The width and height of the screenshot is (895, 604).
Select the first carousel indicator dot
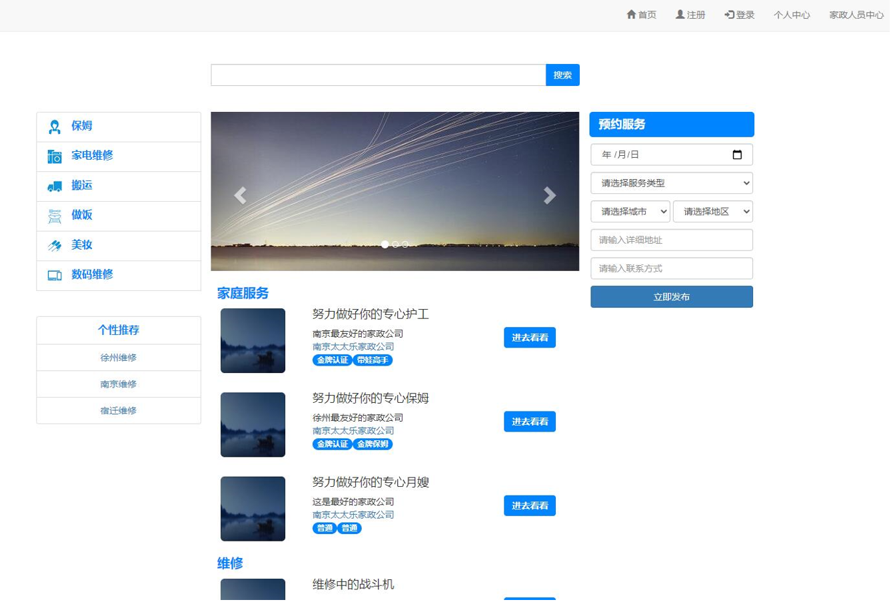click(x=387, y=246)
